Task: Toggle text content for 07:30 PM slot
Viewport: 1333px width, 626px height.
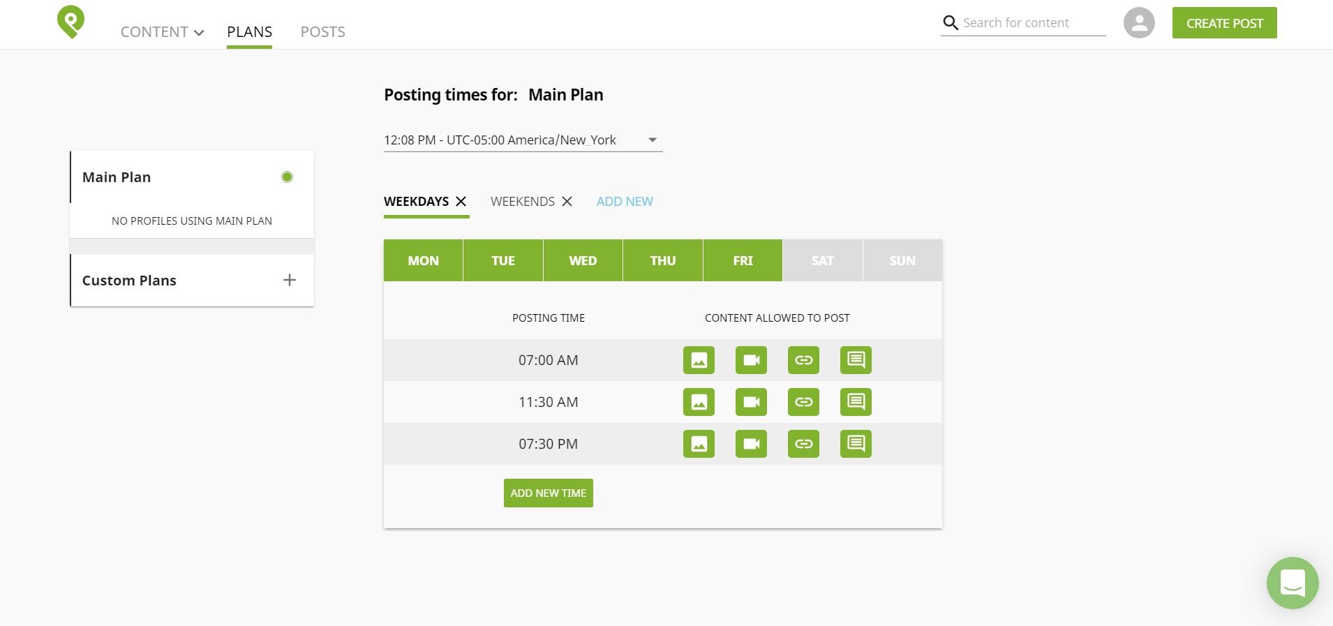Action: 856,444
